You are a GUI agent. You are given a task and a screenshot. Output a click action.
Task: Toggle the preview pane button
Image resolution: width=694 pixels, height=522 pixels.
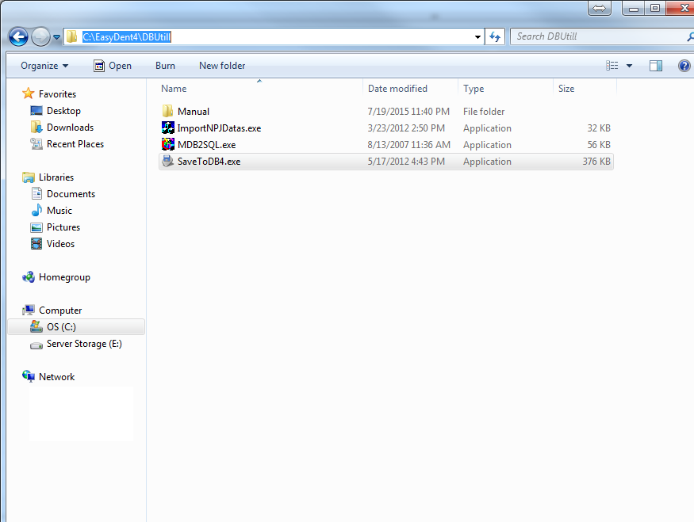(x=655, y=66)
